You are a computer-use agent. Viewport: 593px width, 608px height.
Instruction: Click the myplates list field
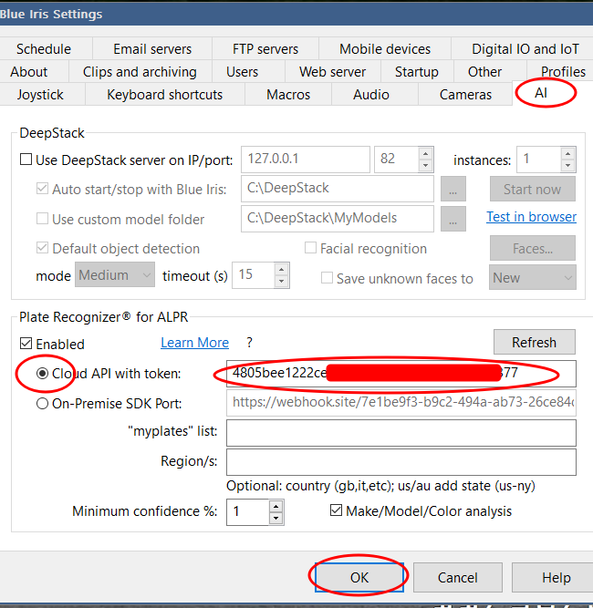pyautogui.click(x=401, y=433)
